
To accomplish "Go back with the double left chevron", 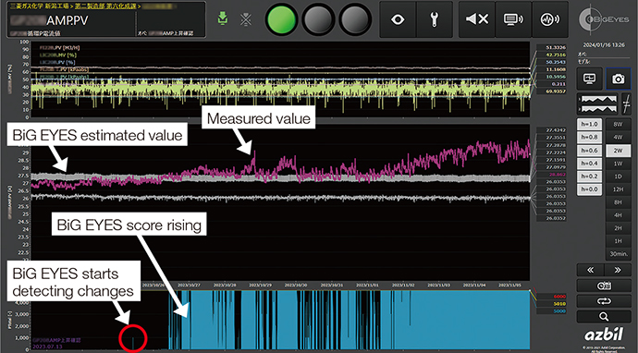I will (x=591, y=270).
